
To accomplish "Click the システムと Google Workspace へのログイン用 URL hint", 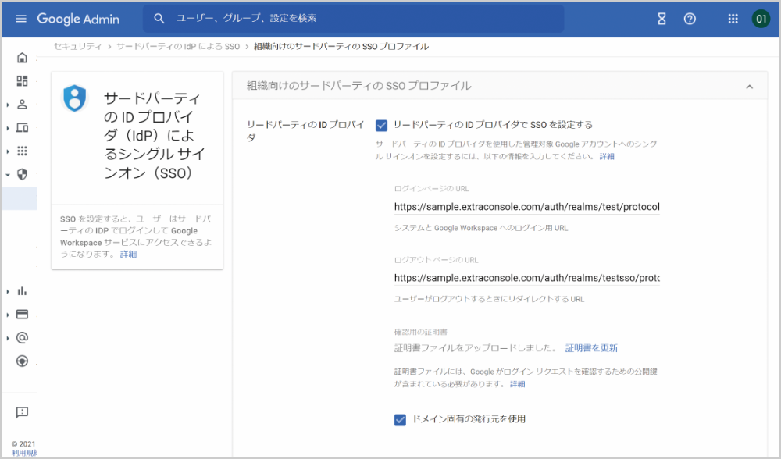I will (x=480, y=228).
